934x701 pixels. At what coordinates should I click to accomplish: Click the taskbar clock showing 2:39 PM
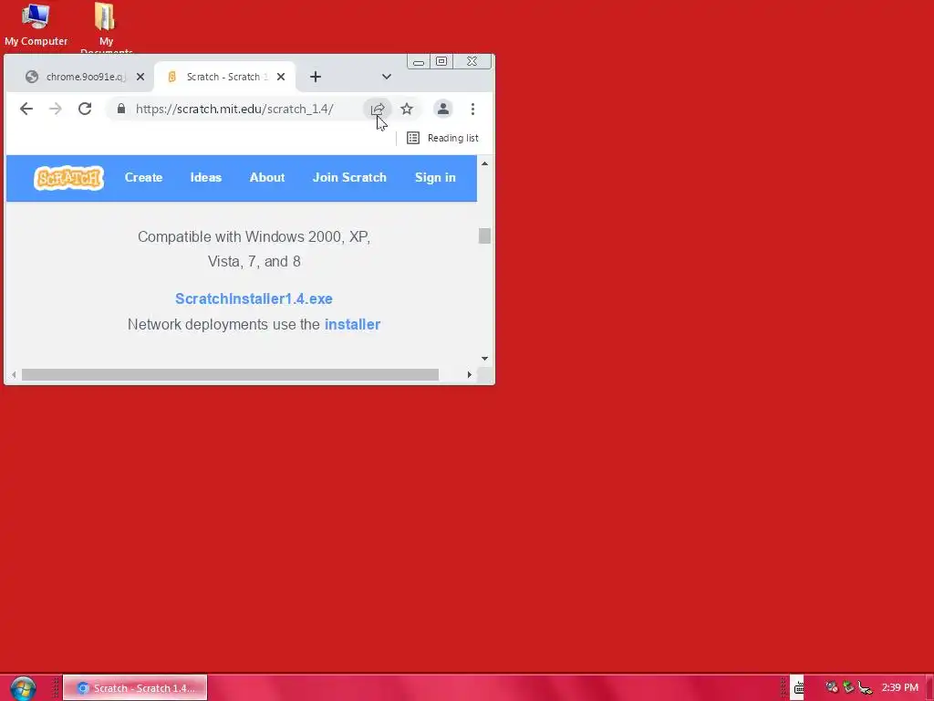pos(899,688)
